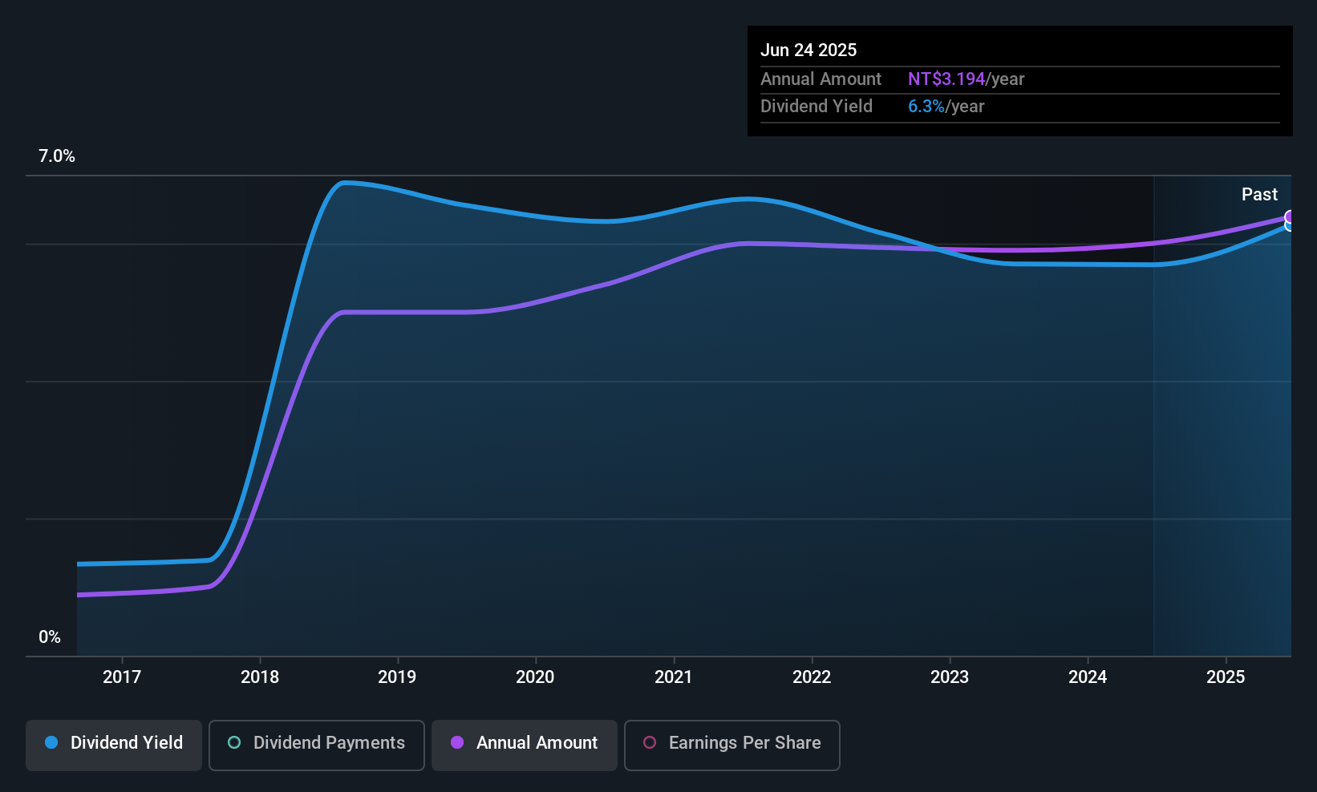Show the Earnings Per Share series
The image size is (1317, 792).
coord(731,743)
